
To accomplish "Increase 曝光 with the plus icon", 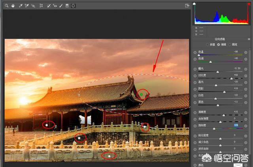I will (245, 69).
